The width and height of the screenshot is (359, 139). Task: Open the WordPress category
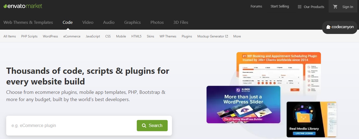point(50,36)
